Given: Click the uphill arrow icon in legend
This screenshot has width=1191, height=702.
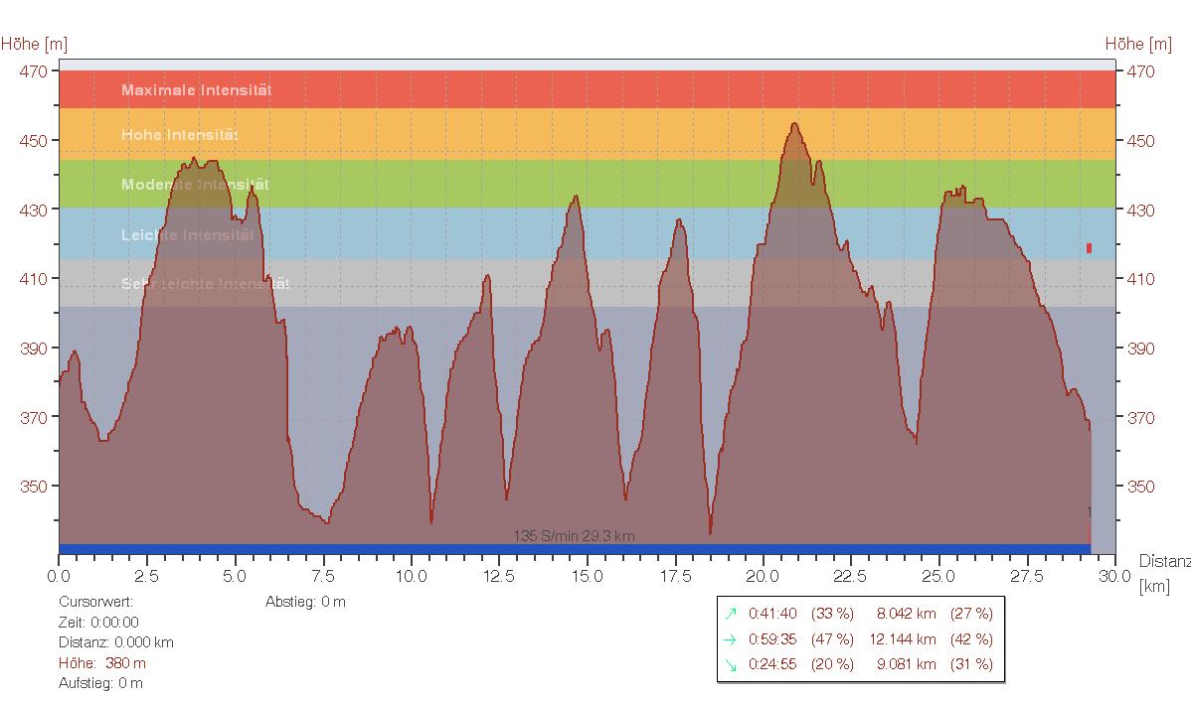Looking at the screenshot, I should (x=731, y=614).
